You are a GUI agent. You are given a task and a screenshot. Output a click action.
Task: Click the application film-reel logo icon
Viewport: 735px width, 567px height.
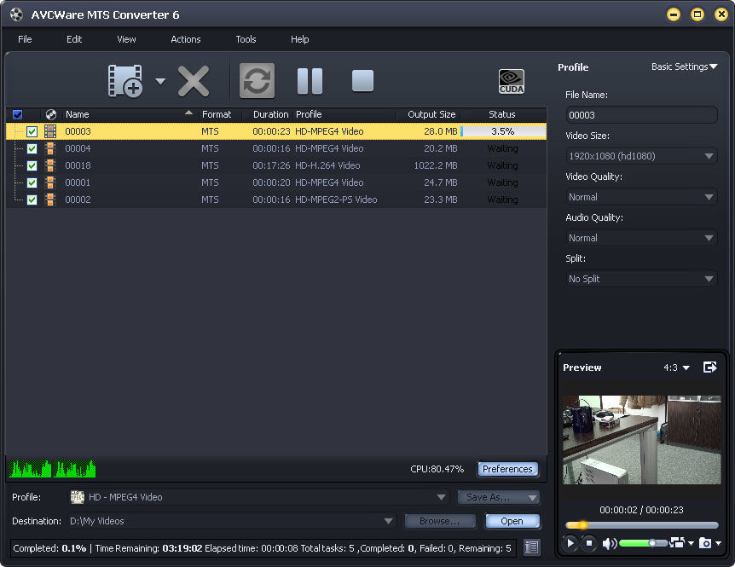[x=16, y=14]
